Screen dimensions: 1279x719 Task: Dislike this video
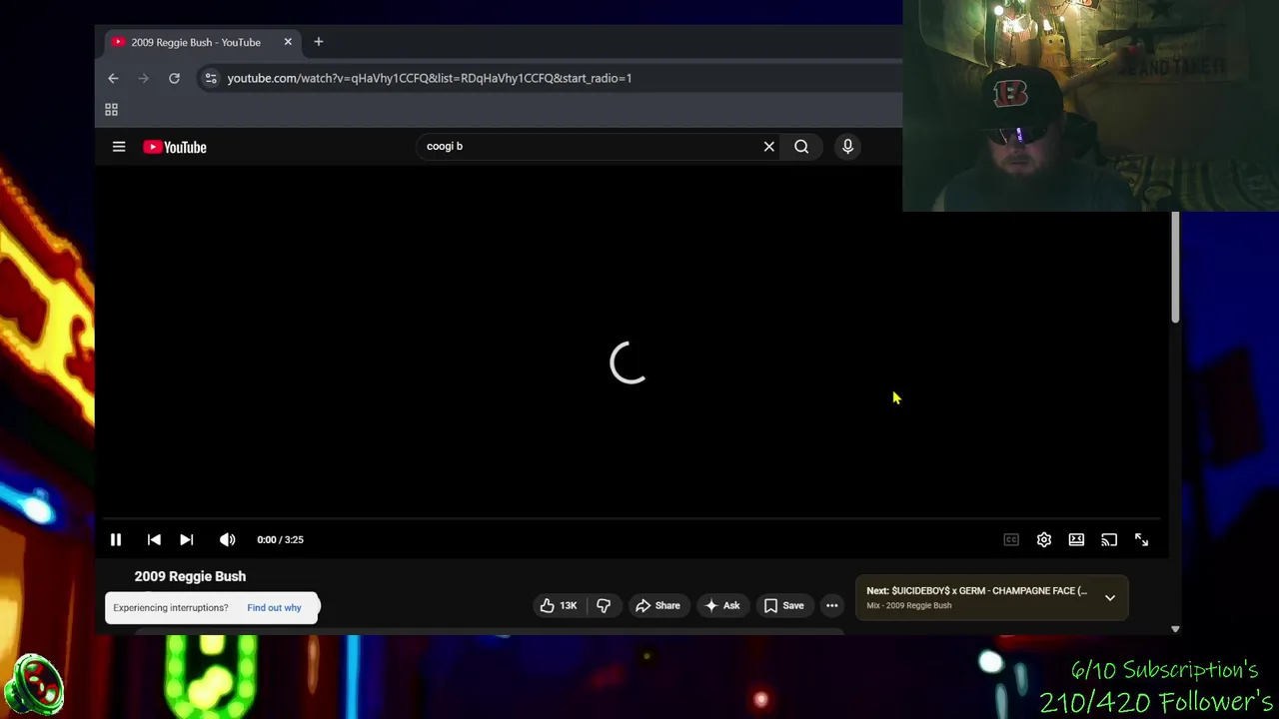pos(604,605)
